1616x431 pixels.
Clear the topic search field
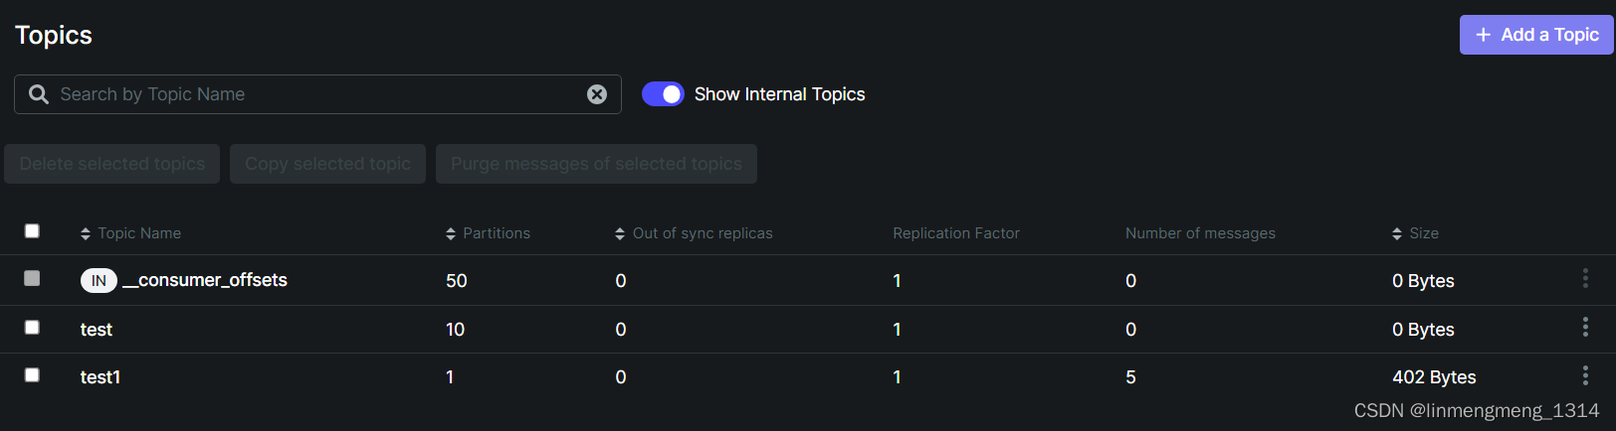[597, 94]
